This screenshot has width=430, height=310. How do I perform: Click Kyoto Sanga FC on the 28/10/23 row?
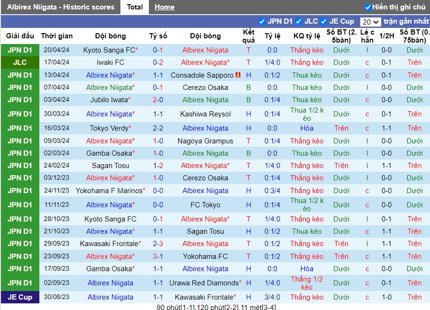[110, 219]
